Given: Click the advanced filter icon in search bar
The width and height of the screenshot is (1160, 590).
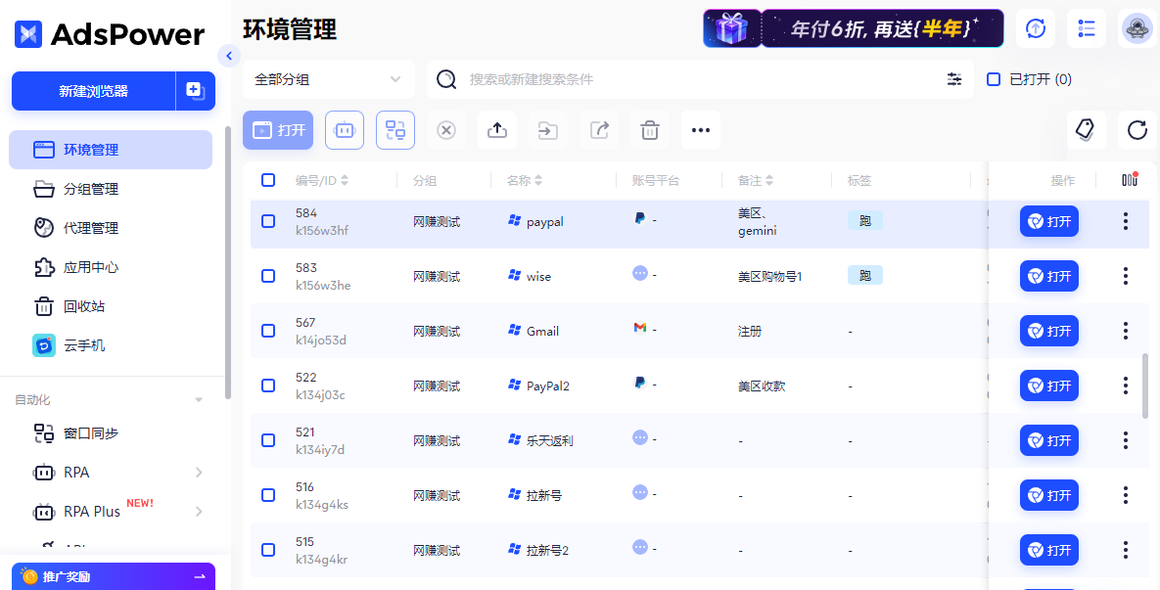Looking at the screenshot, I should [x=954, y=79].
